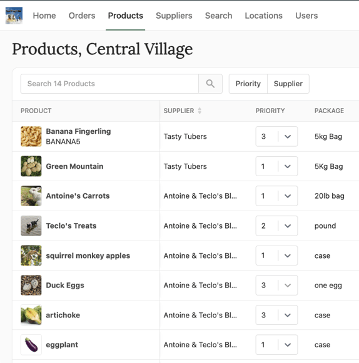Toggle the Supplier filter button

[288, 84]
